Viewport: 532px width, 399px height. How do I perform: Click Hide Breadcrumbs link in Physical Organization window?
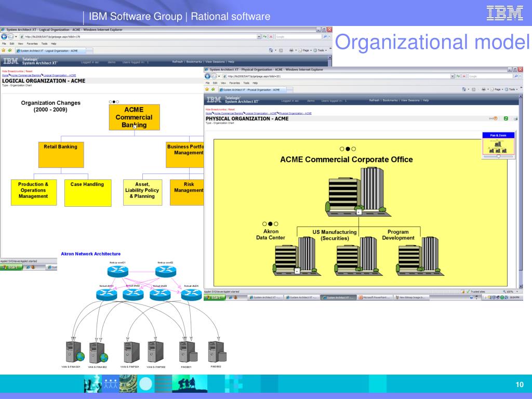pos(216,110)
